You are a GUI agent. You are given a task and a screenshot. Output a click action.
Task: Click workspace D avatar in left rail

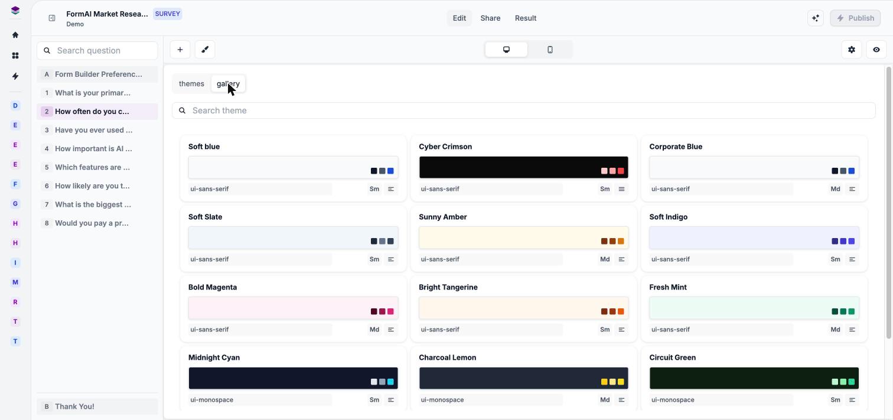(15, 106)
